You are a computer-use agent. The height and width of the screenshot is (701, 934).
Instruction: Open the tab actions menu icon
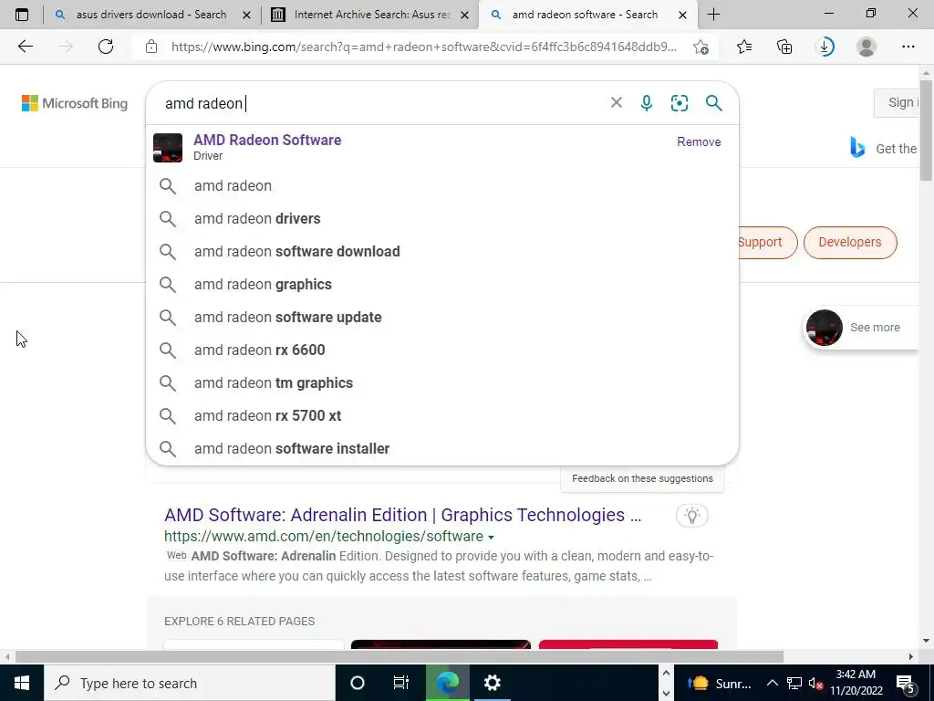coord(22,15)
